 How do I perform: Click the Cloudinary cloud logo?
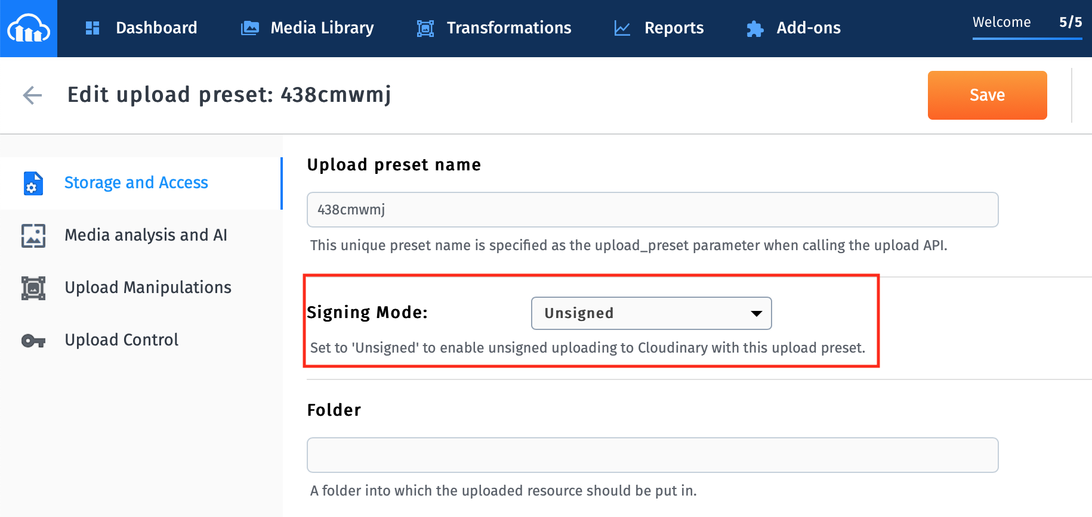coord(28,28)
